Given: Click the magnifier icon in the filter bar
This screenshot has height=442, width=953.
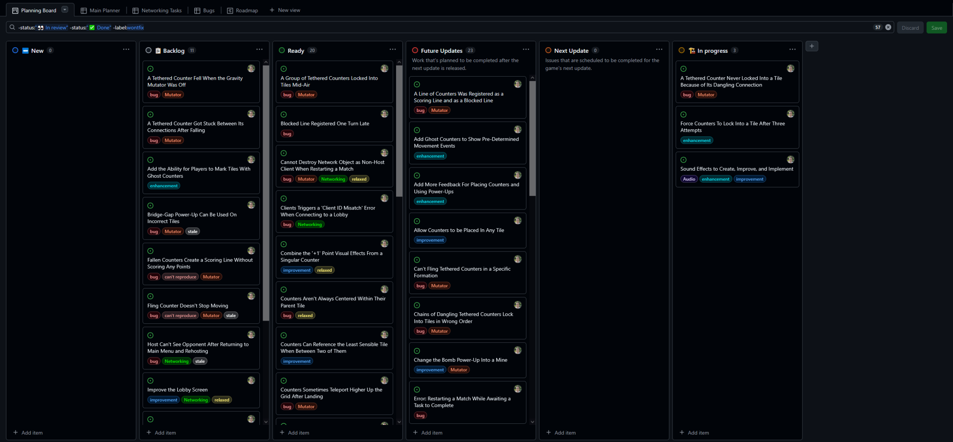Looking at the screenshot, I should pos(12,27).
